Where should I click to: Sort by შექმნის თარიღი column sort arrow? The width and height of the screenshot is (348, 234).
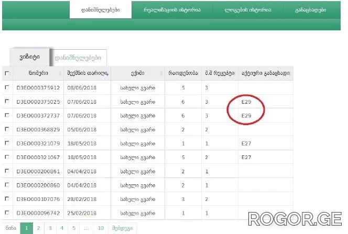pos(107,74)
